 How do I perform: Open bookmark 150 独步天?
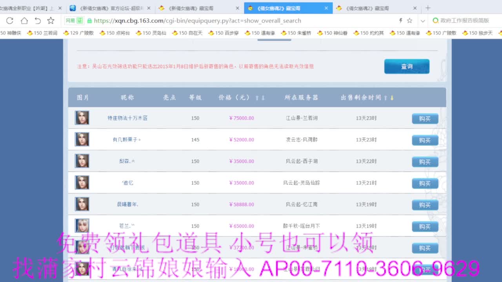(x=477, y=33)
